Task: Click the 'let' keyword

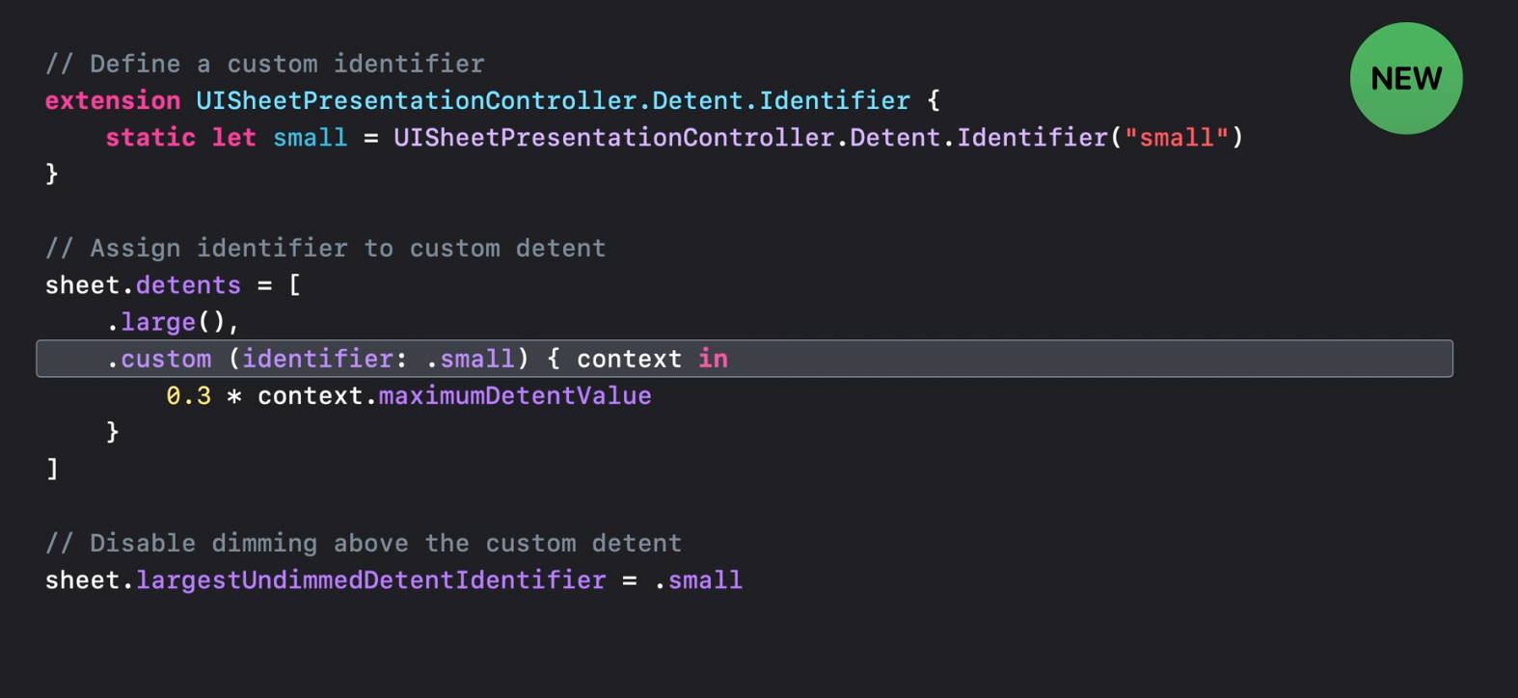Action: point(233,137)
